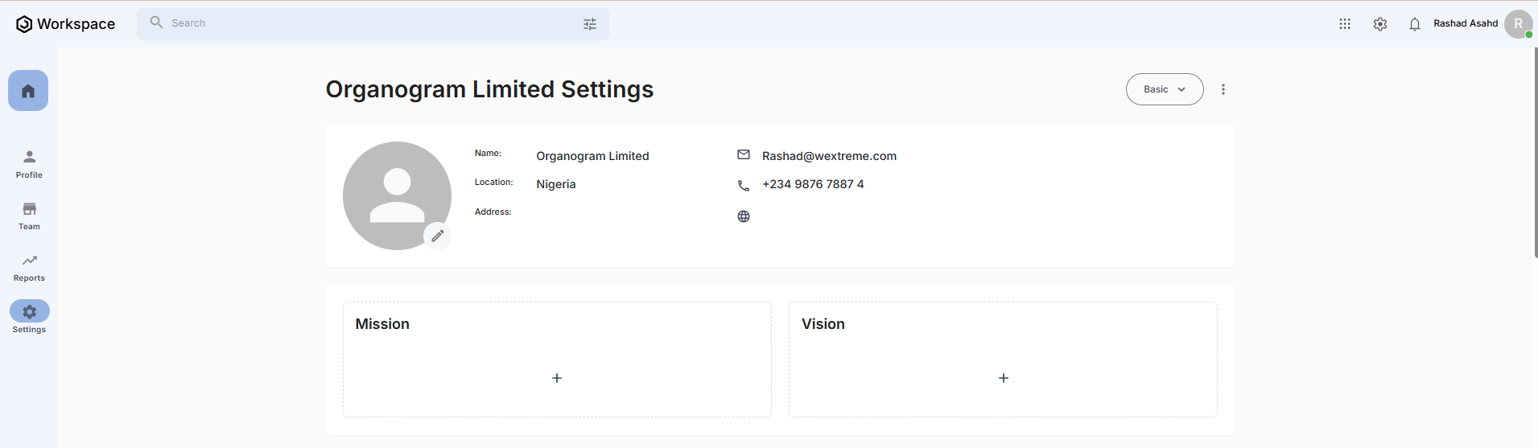Click the search filter options icon
The height and width of the screenshot is (448, 1538).
(590, 24)
